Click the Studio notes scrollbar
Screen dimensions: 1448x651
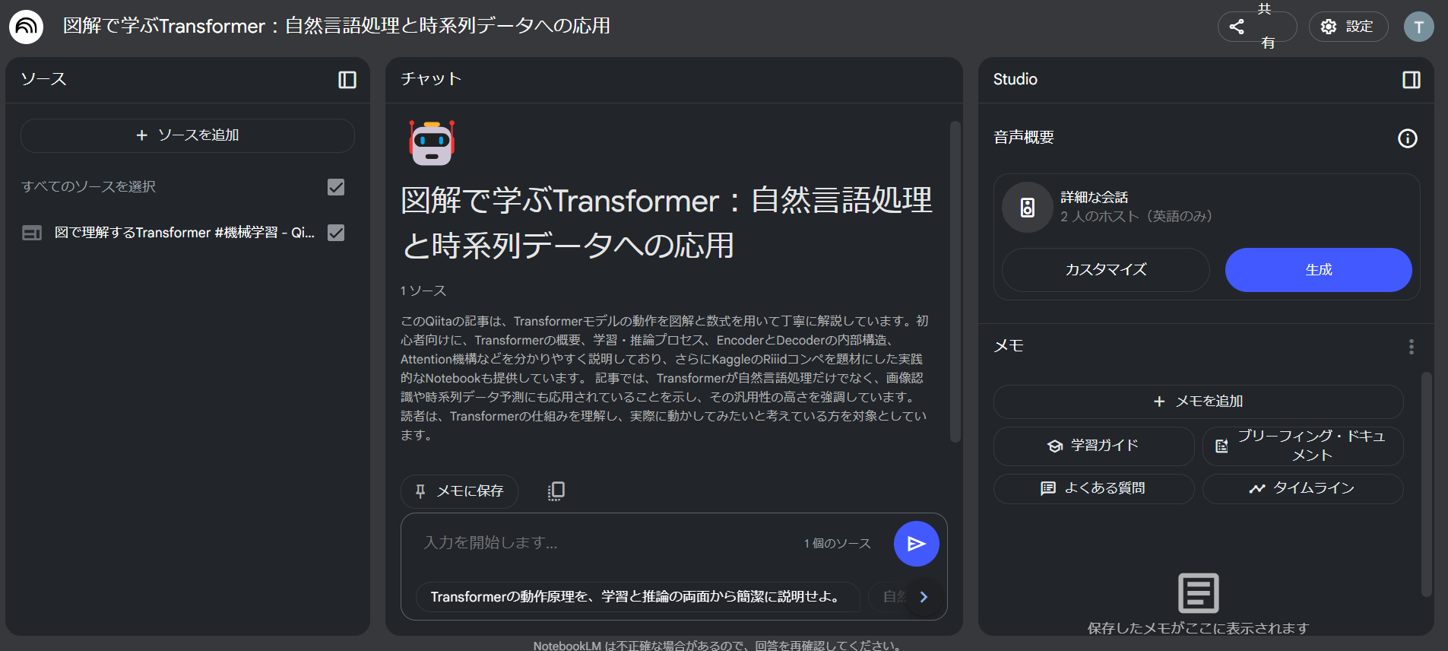(1427, 484)
